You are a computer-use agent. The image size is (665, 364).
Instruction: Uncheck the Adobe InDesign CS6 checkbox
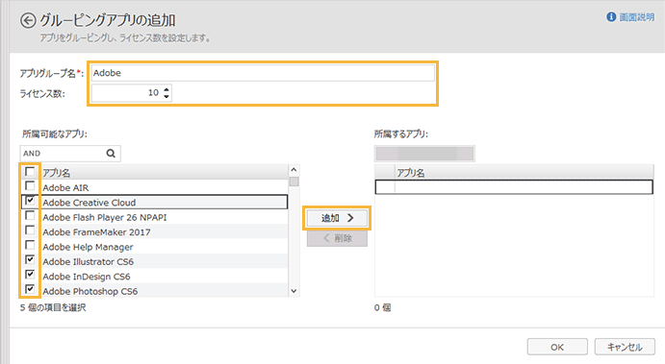click(30, 275)
